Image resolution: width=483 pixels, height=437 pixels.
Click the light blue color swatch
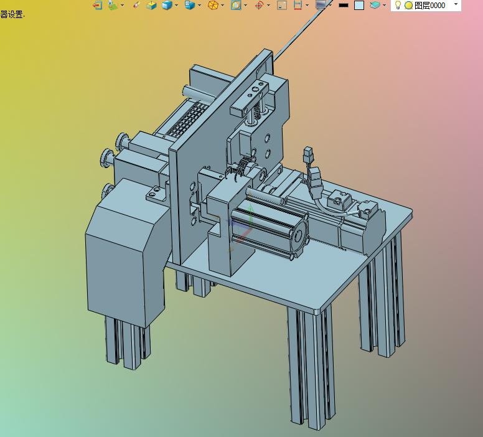coord(359,5)
